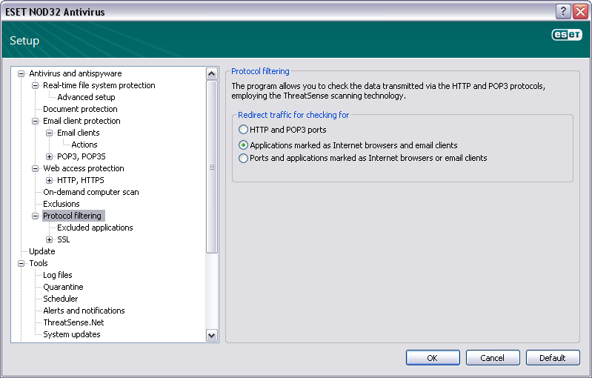Expand the SSL node
This screenshot has width=592, height=378.
49,240
